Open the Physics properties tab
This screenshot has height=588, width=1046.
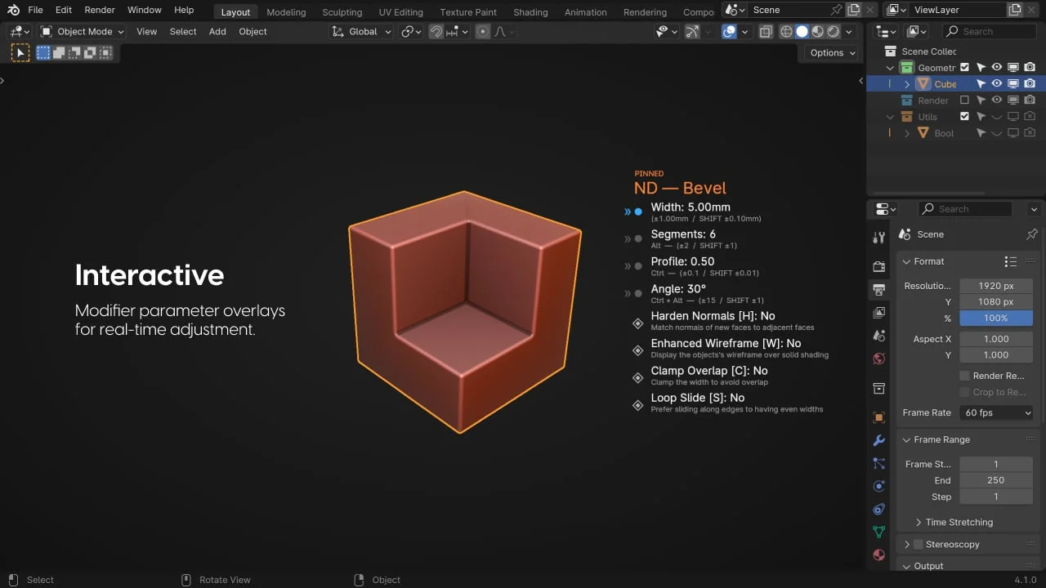[x=878, y=486]
